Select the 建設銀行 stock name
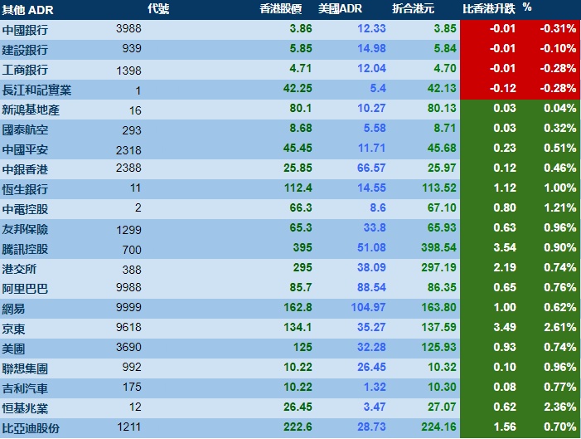The image size is (581, 439). pyautogui.click(x=25, y=50)
